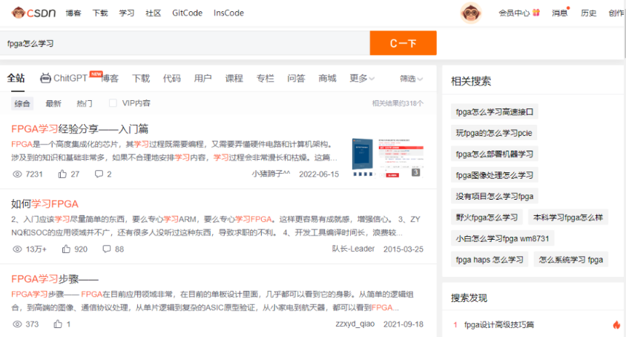Toggle the VIP内容 checkbox

pos(113,103)
